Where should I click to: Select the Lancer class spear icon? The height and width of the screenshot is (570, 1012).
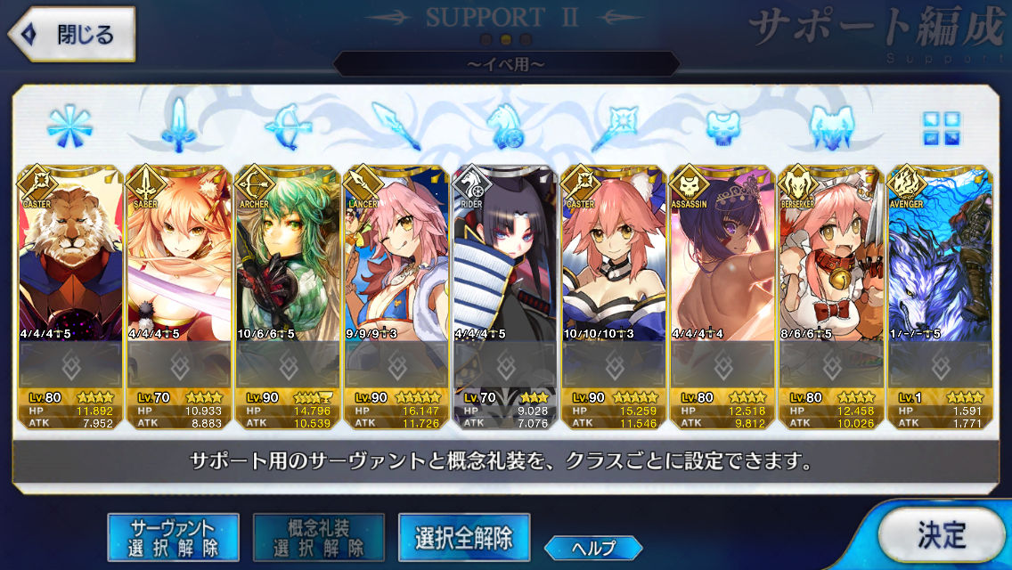click(397, 126)
